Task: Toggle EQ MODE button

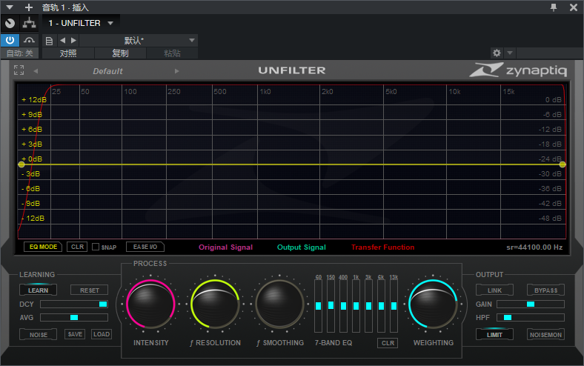Action: [43, 247]
